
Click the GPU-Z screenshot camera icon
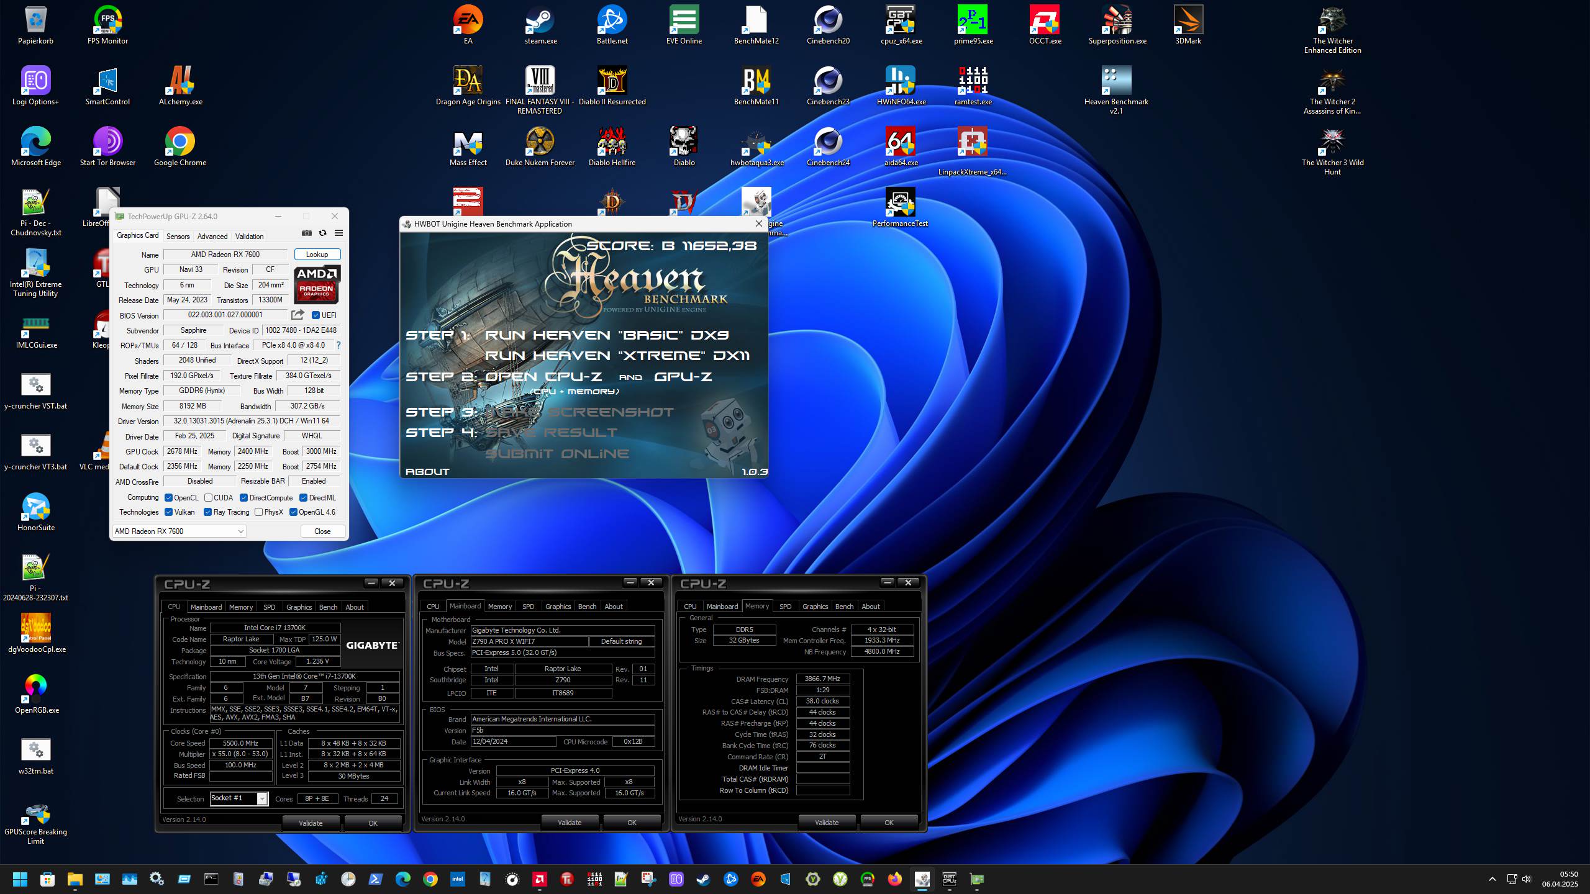pyautogui.click(x=307, y=233)
